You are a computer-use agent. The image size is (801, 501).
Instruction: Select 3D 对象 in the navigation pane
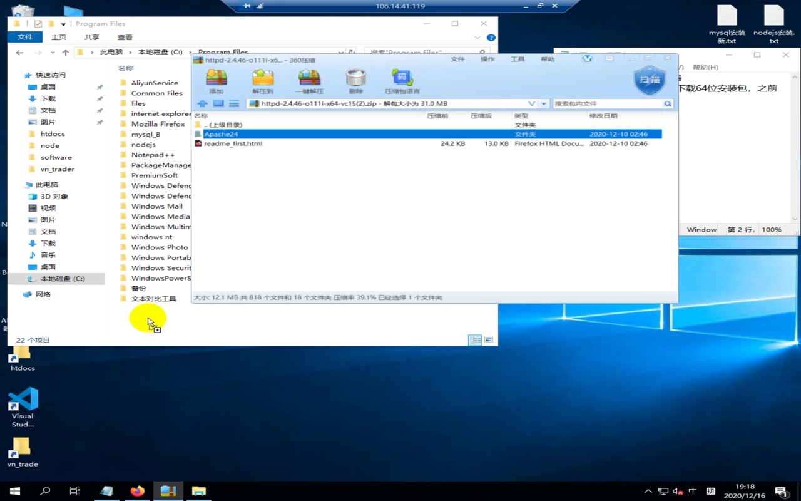point(54,196)
